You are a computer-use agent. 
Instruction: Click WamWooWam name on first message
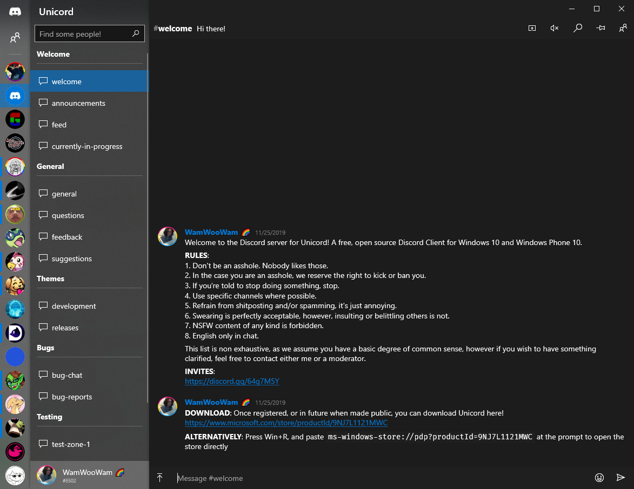[211, 232]
